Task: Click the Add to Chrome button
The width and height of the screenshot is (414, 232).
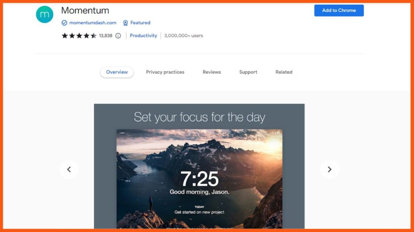Action: point(339,10)
